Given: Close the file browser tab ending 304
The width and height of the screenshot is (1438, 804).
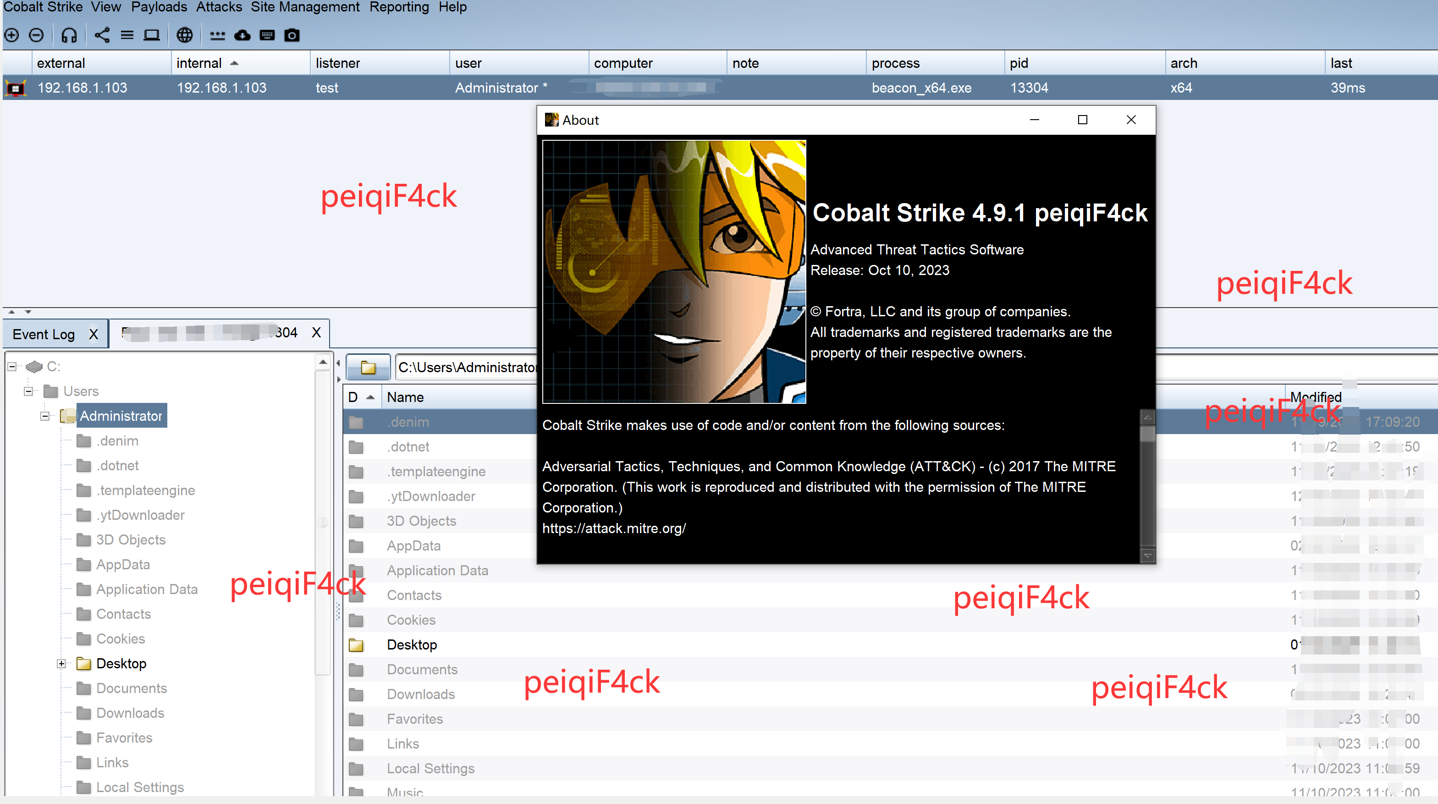Looking at the screenshot, I should tap(316, 333).
